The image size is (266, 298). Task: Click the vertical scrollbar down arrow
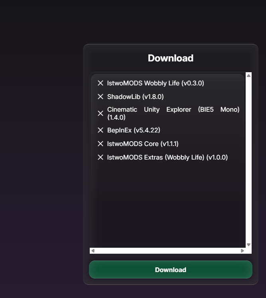[248, 245]
